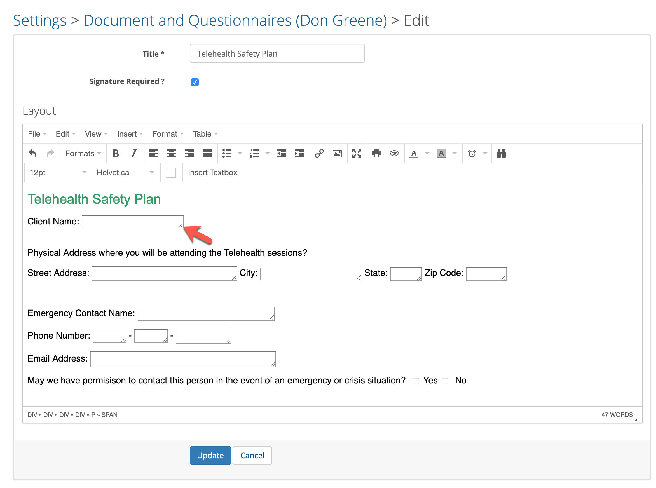Apply center text alignment
The height and width of the screenshot is (488, 656).
point(171,153)
